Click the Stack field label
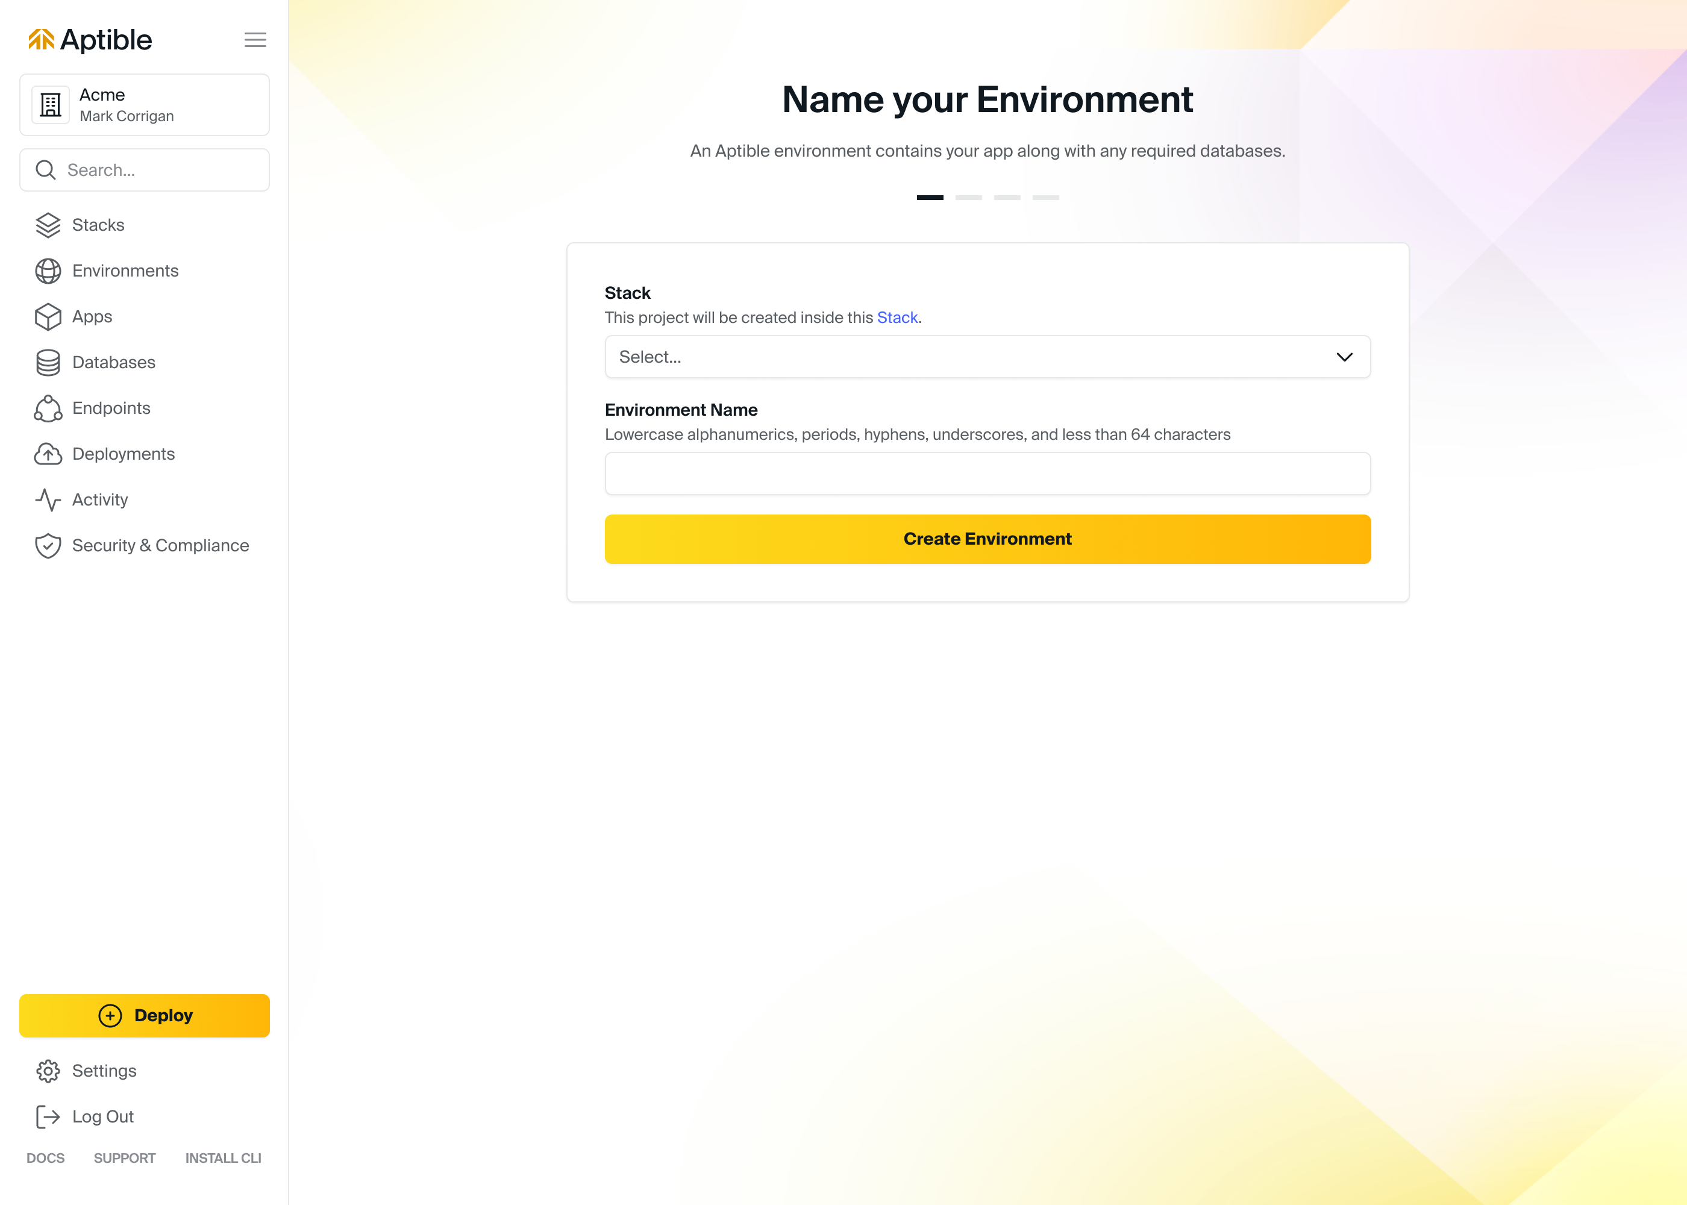This screenshot has width=1687, height=1205. (x=628, y=293)
